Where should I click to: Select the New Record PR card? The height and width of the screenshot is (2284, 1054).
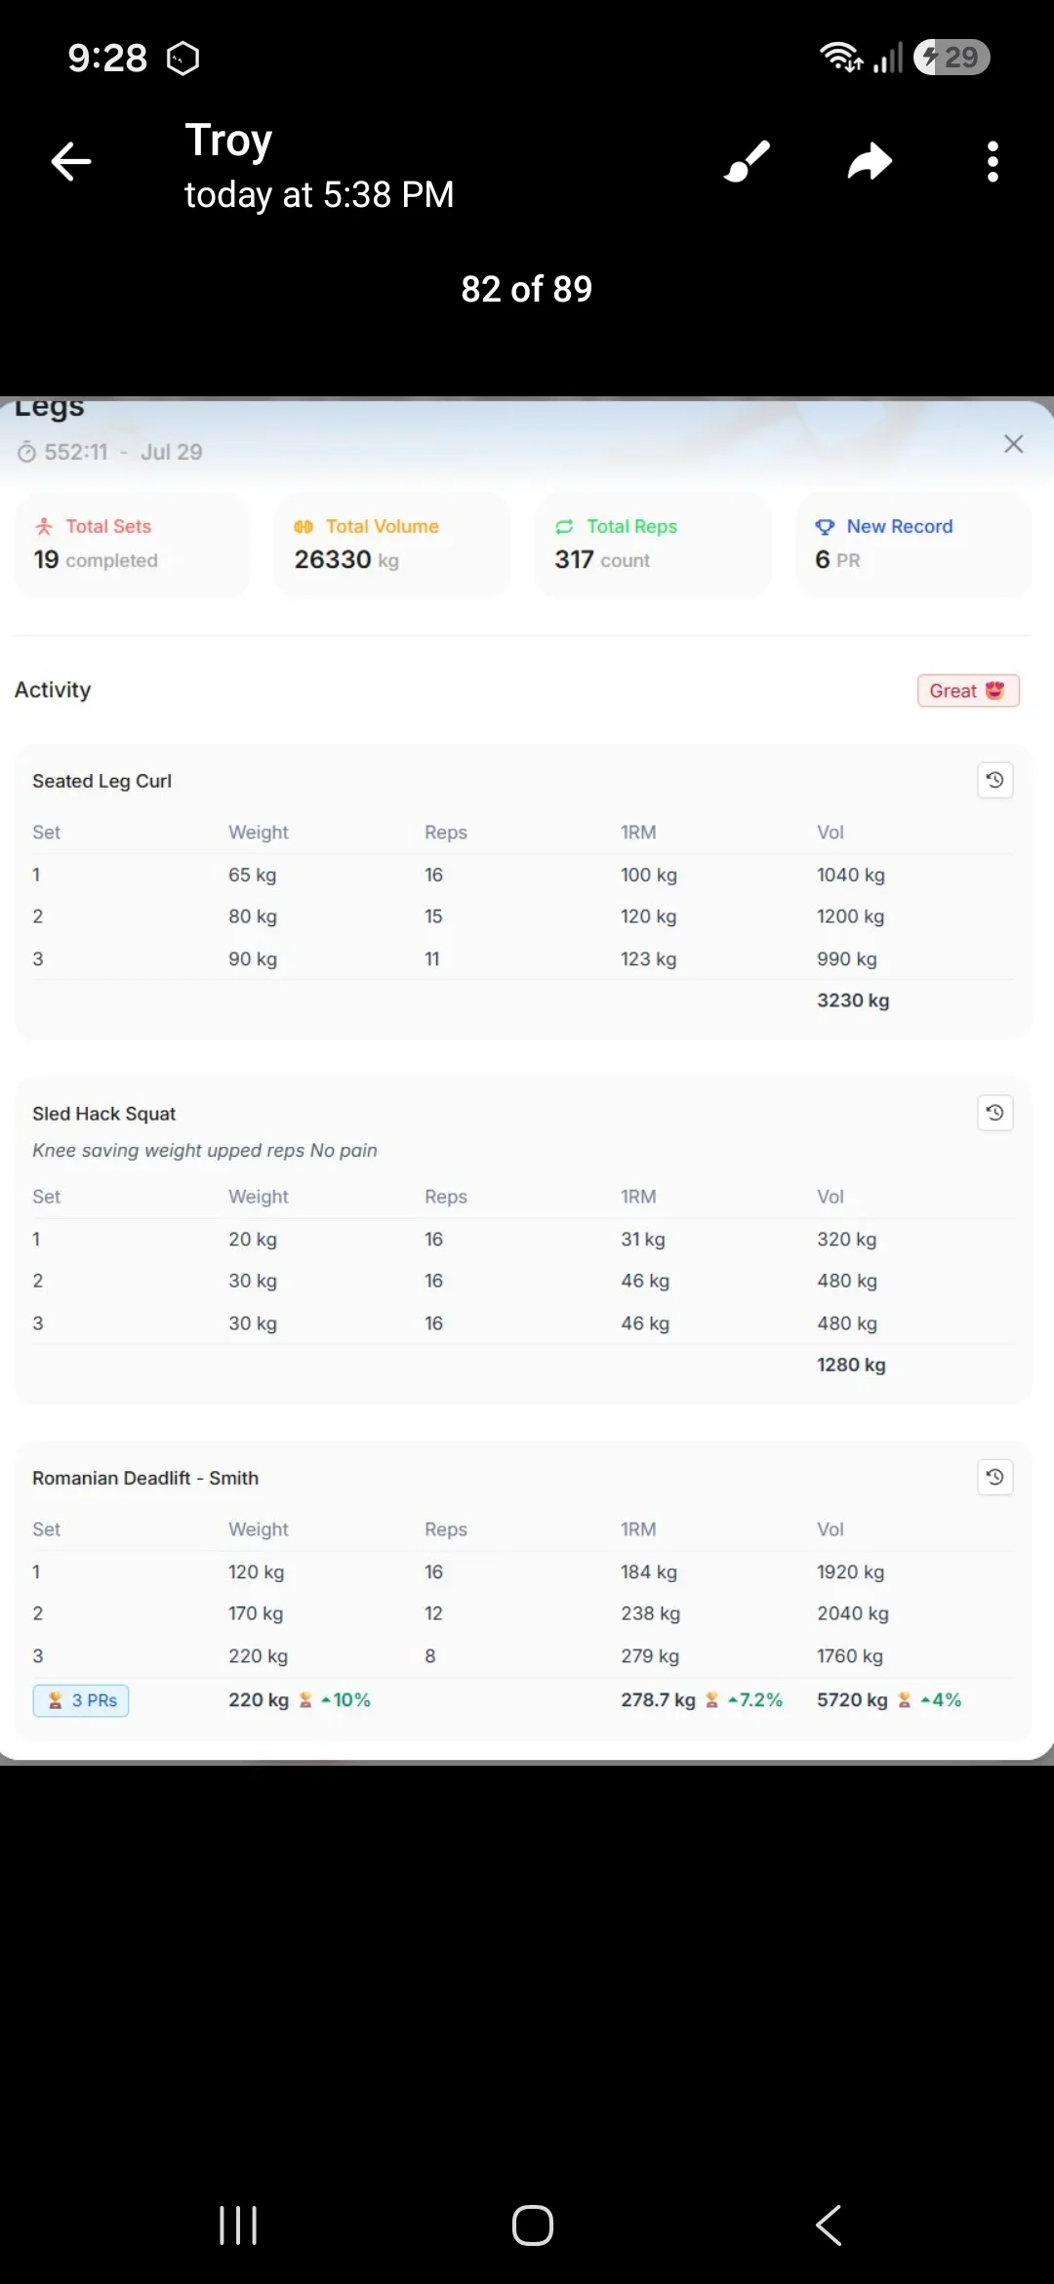click(913, 545)
